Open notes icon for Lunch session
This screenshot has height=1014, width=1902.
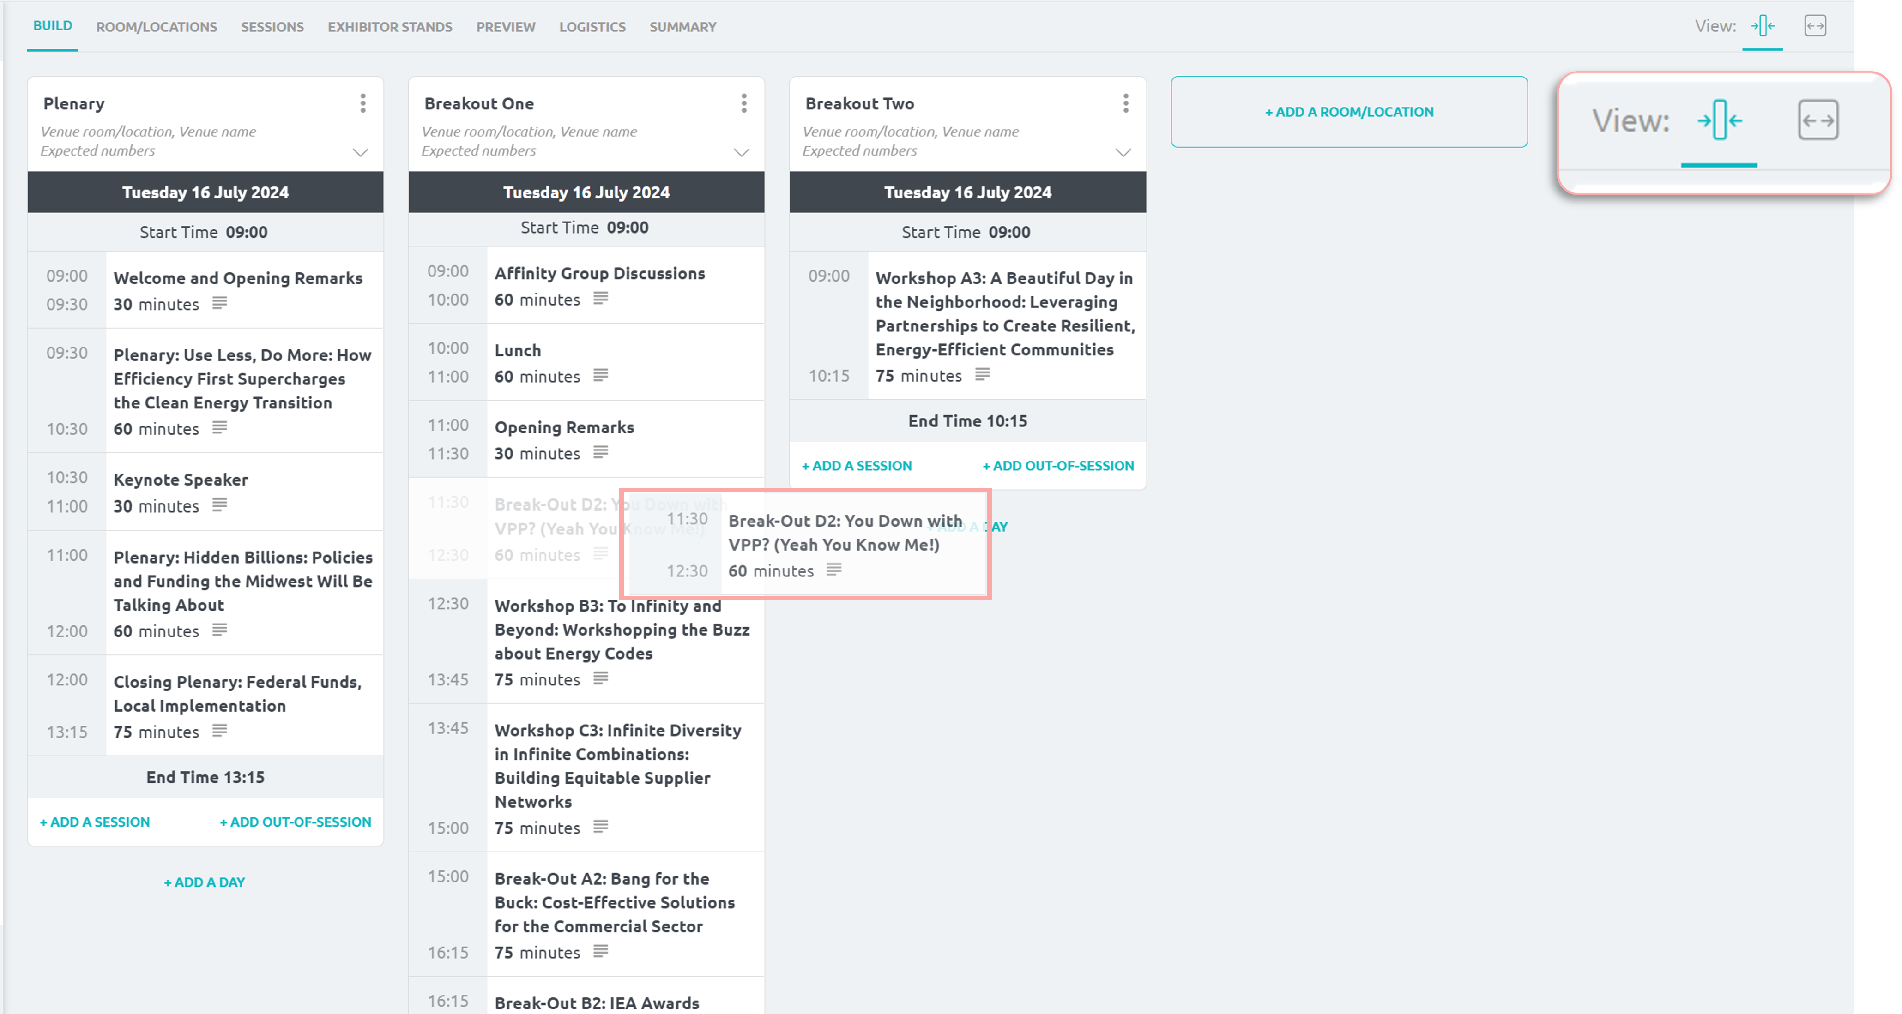(x=600, y=376)
